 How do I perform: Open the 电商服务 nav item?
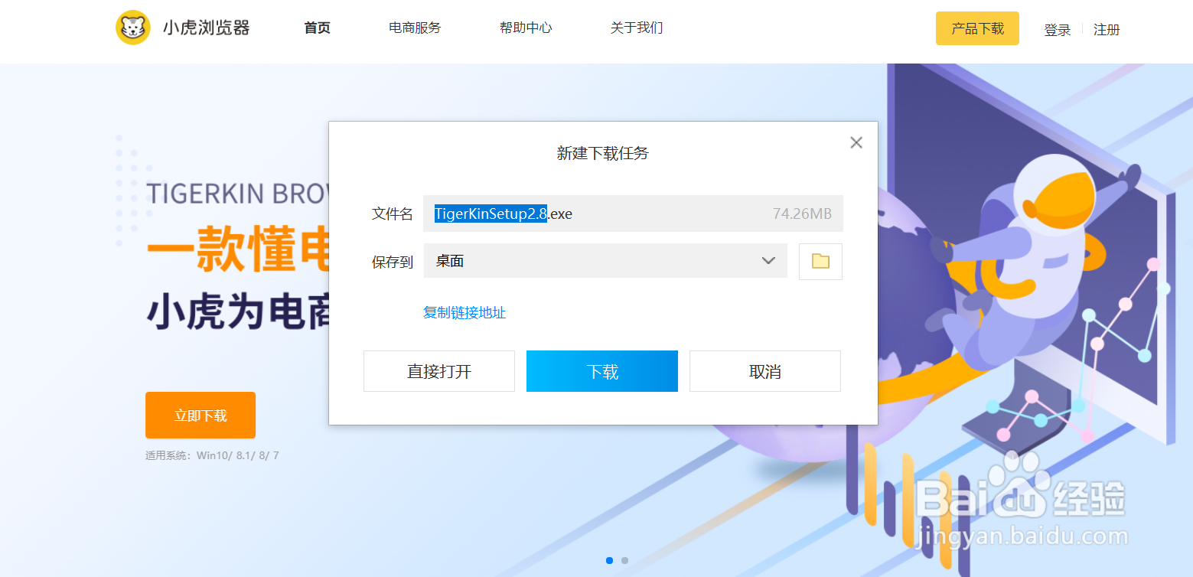pos(415,28)
